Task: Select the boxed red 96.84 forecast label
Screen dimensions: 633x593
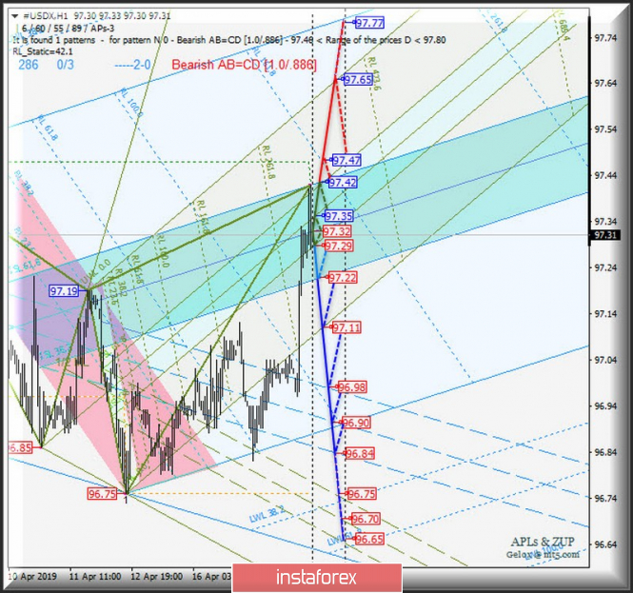Action: (x=360, y=453)
